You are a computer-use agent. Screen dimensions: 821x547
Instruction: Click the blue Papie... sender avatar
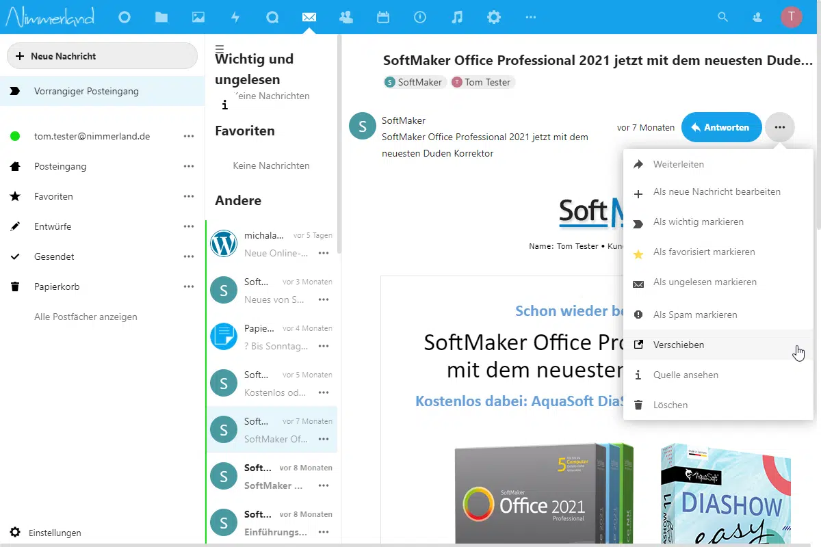[224, 336]
